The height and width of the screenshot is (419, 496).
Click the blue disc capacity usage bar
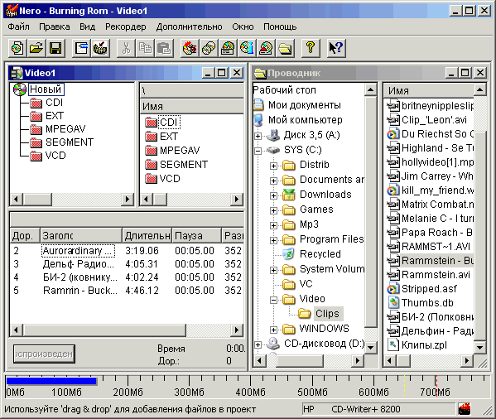[51, 382]
